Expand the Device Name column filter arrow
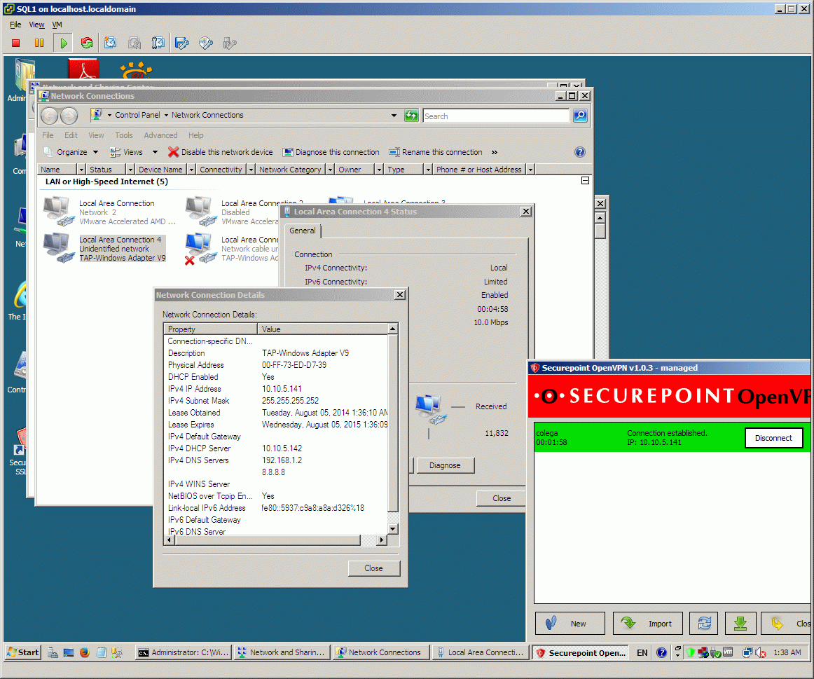This screenshot has height=679, width=814. click(191, 170)
